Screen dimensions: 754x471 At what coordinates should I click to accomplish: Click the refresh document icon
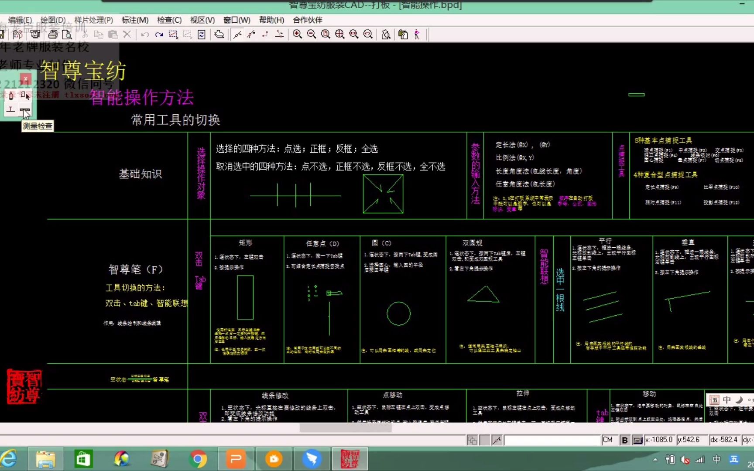(x=201, y=34)
